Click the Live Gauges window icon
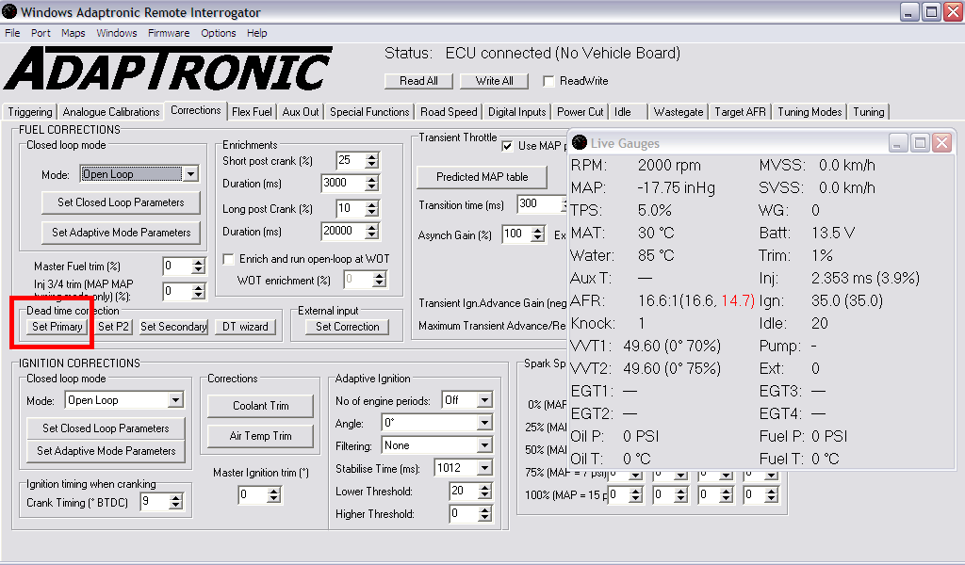965x565 pixels. click(580, 143)
